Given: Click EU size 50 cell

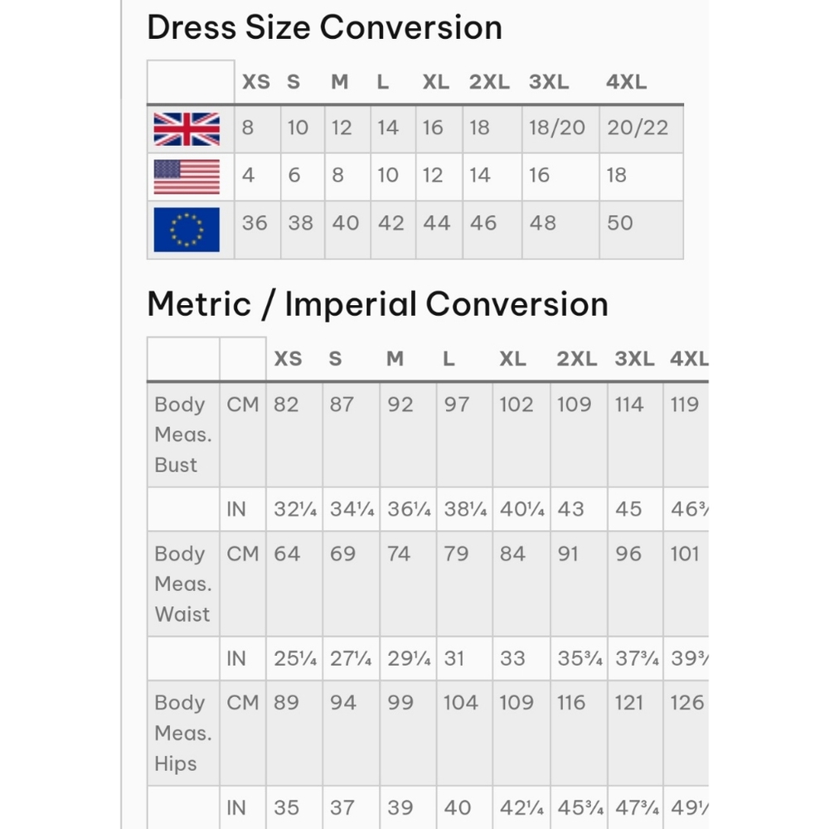Looking at the screenshot, I should [x=642, y=230].
